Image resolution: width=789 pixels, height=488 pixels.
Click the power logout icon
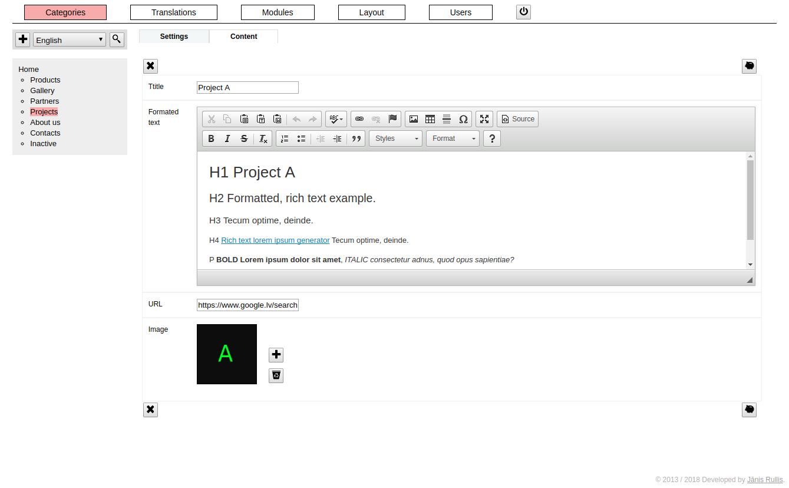(x=523, y=12)
